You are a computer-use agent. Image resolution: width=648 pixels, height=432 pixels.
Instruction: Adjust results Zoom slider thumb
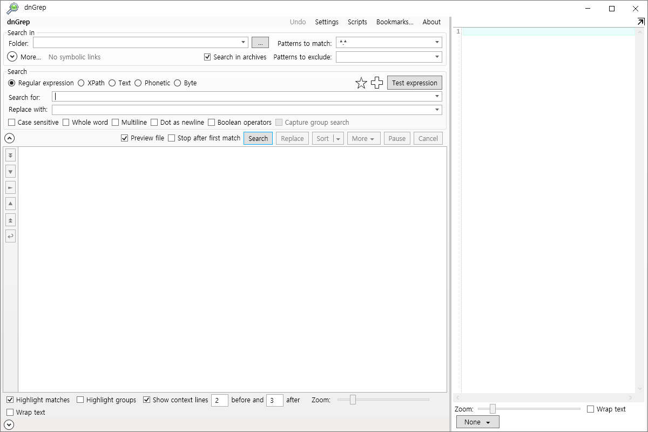(353, 400)
